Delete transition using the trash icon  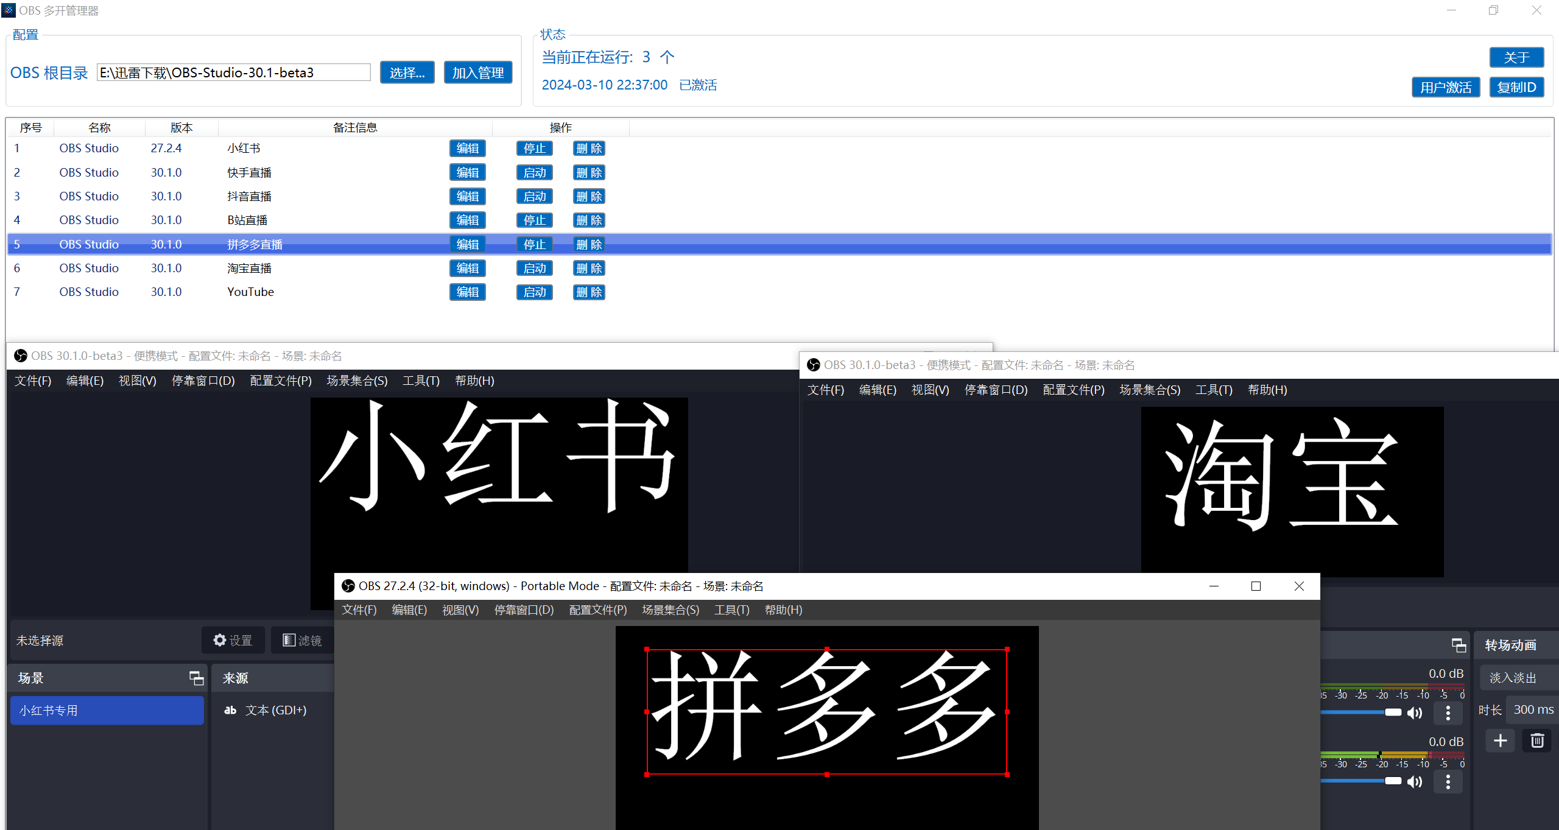coord(1537,740)
